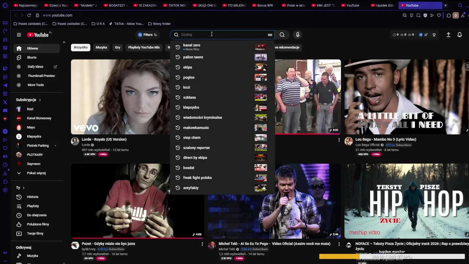Open the browser downloads icon
Viewport: 469px width, 264px height.
coord(463,15)
